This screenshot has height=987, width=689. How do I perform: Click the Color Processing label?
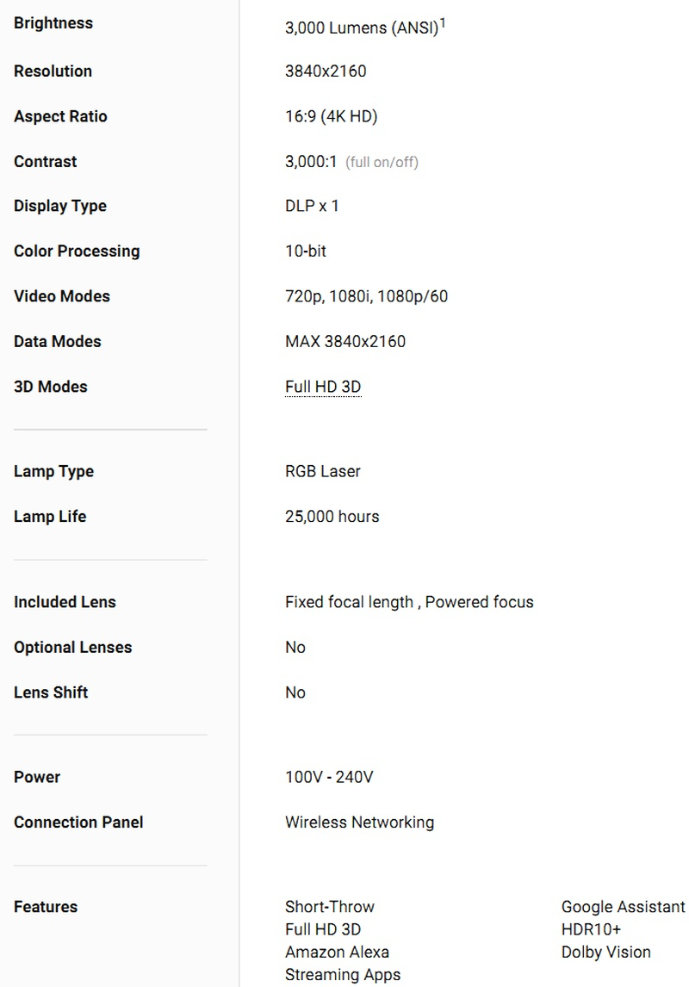point(77,251)
